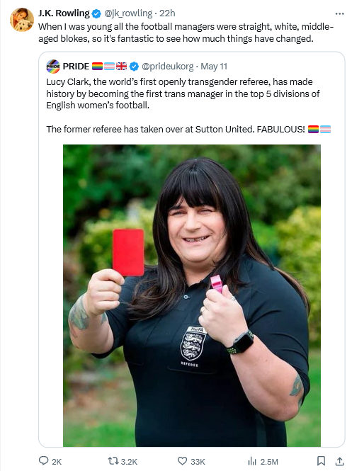Like the post with heart icon
352x471 pixels.
tap(182, 461)
